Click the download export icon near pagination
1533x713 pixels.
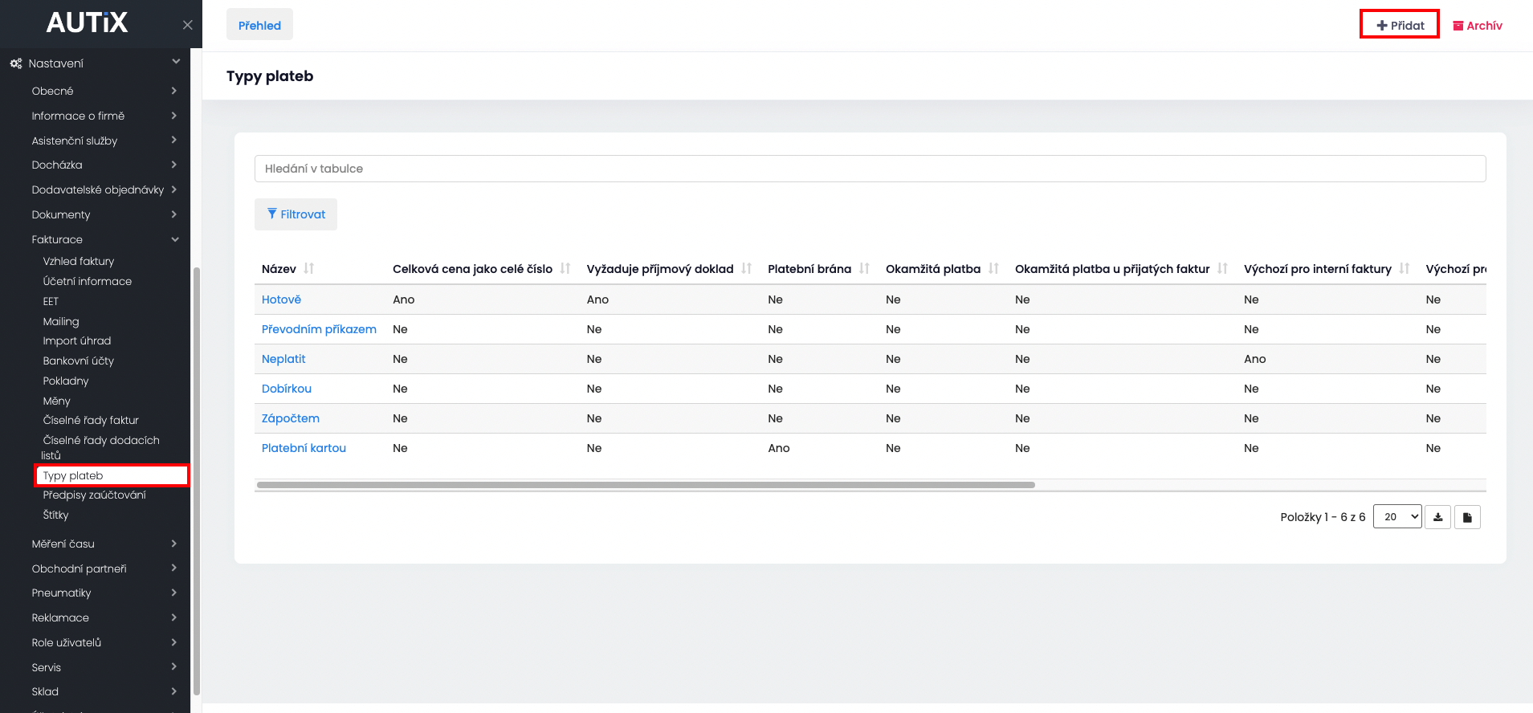(x=1437, y=517)
